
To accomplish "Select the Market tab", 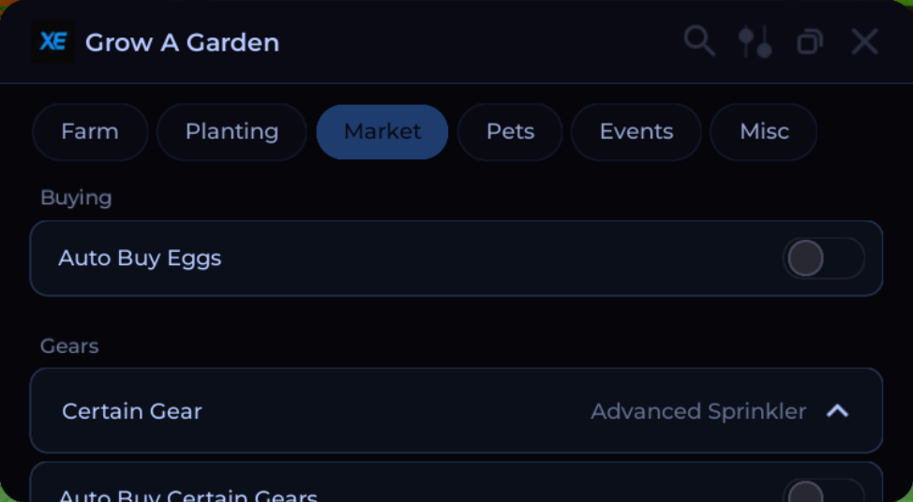I will click(382, 131).
